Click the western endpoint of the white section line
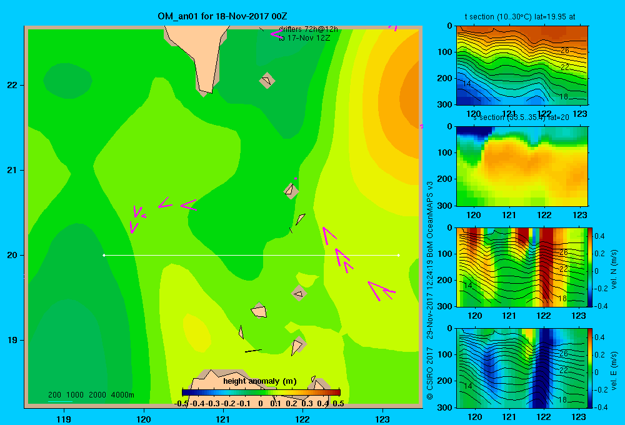This screenshot has height=425, width=625. point(104,255)
